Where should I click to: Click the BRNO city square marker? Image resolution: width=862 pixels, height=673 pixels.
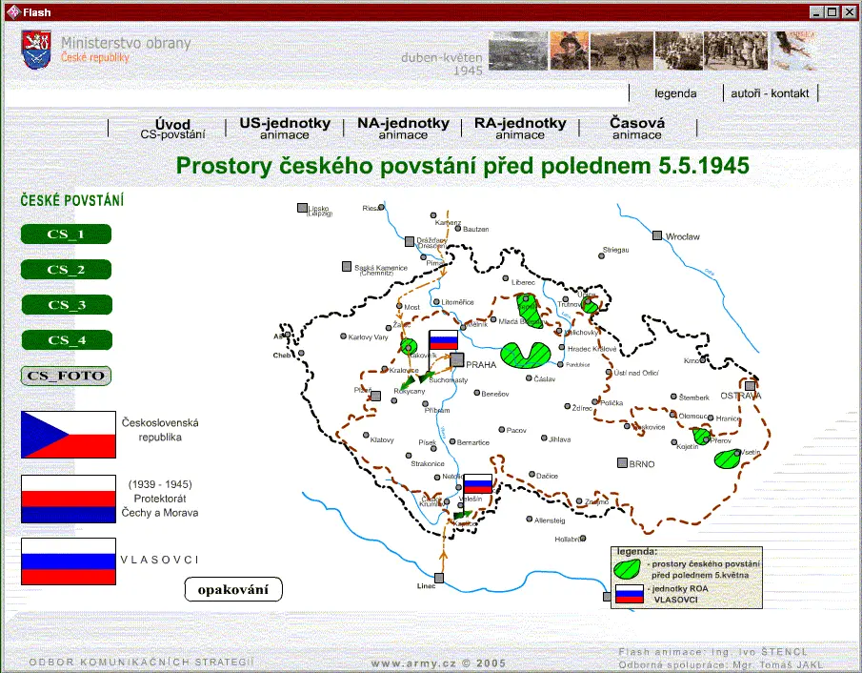click(622, 462)
